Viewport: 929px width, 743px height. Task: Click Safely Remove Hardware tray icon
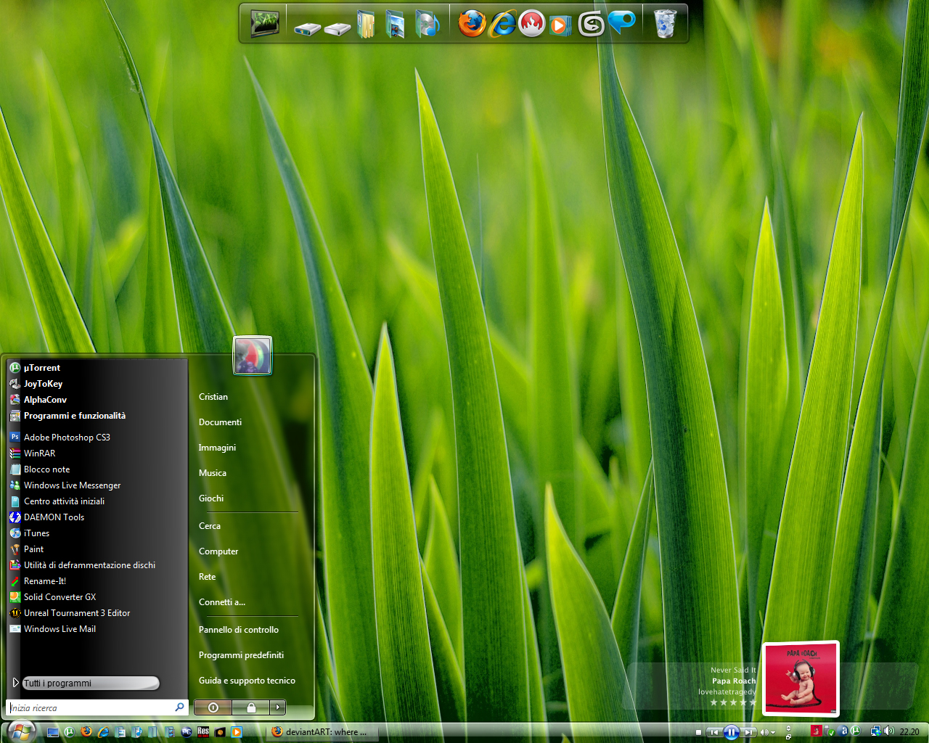point(830,731)
